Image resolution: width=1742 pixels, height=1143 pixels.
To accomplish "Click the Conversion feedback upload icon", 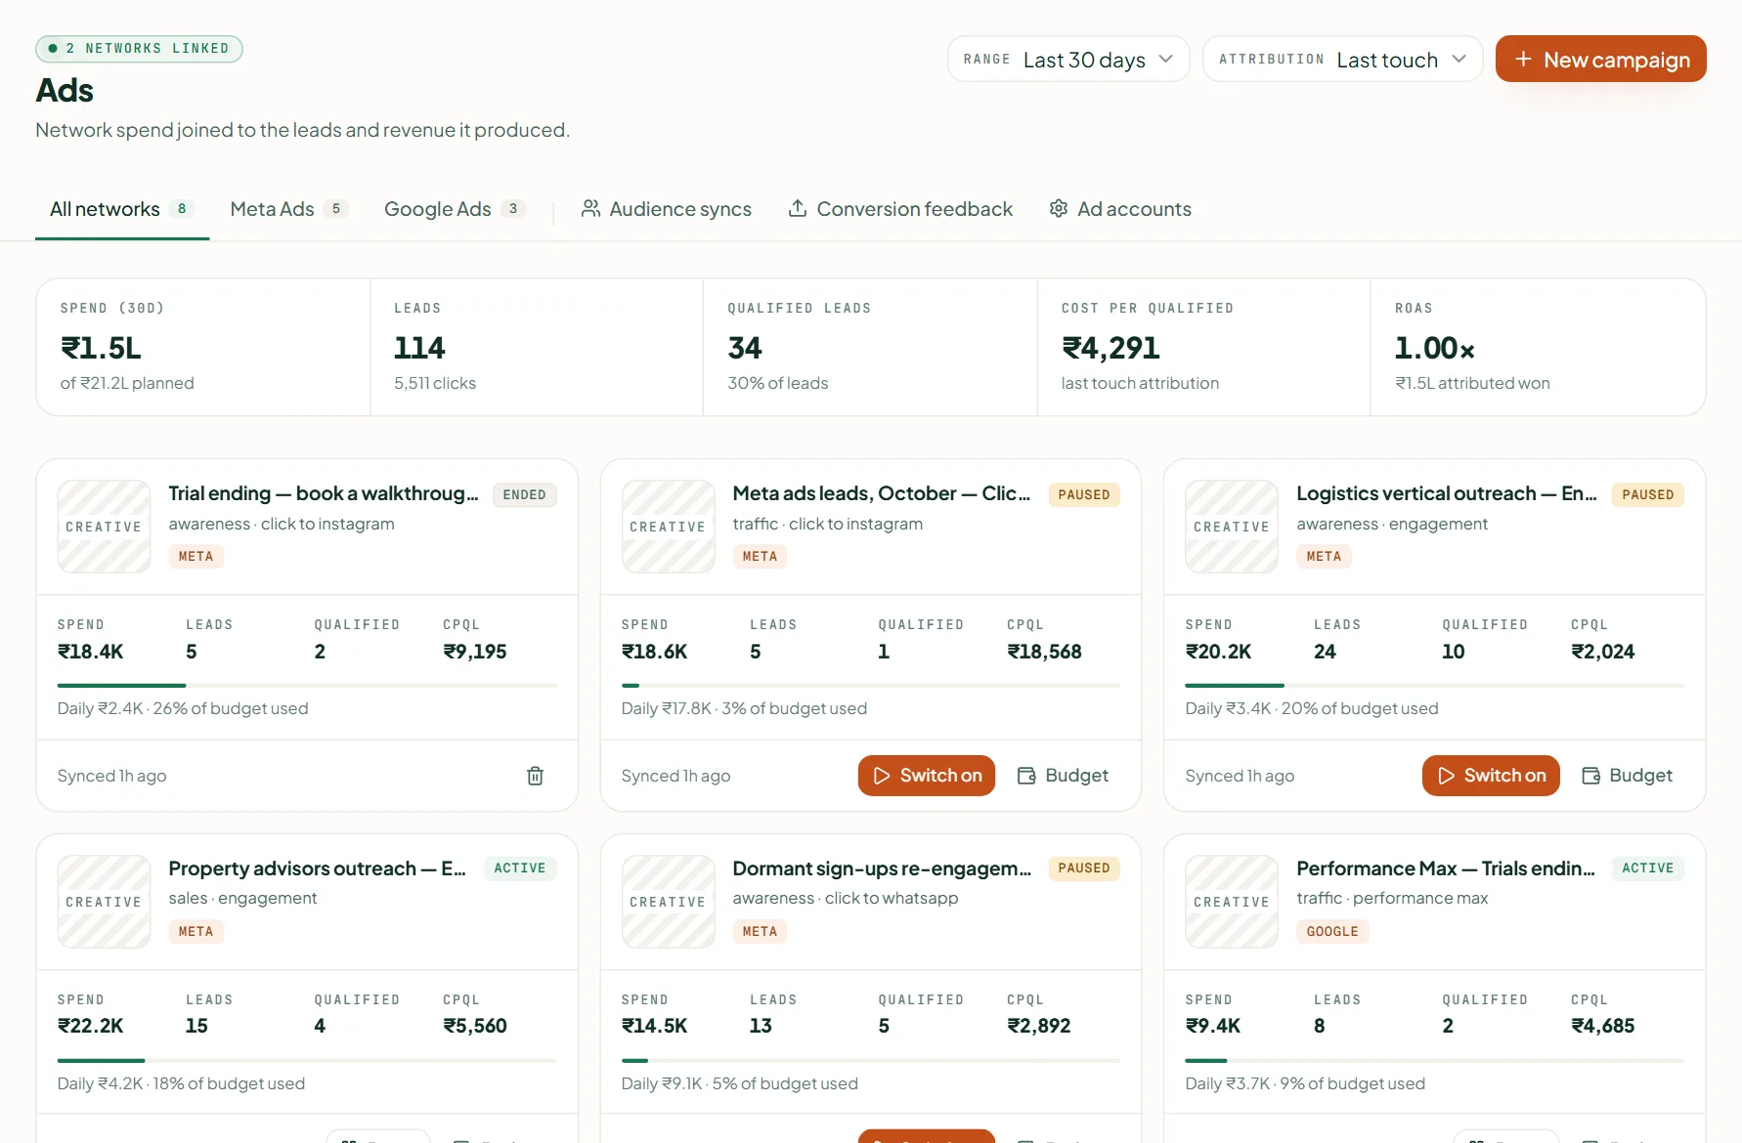I will (798, 208).
